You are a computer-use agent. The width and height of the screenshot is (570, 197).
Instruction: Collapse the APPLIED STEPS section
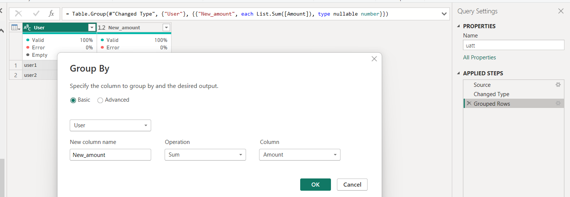pos(459,73)
